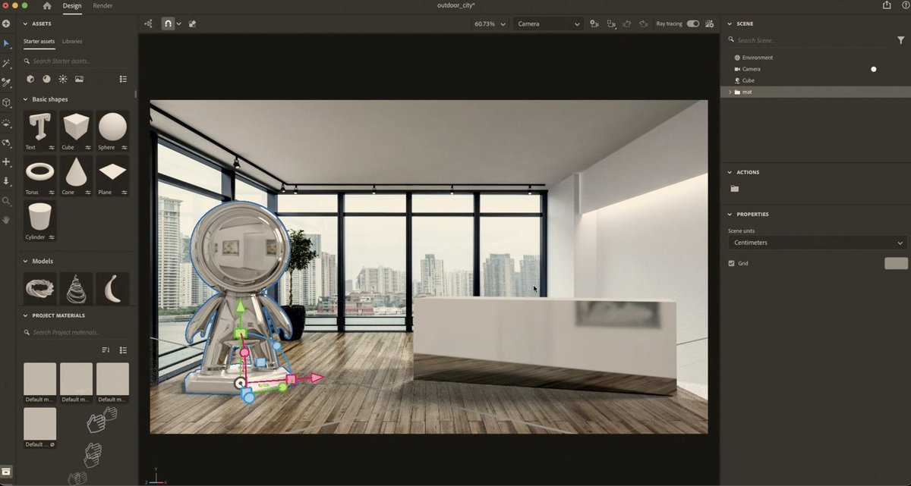Select the Dolly camera tool
This screenshot has height=486, width=911.
[6, 181]
